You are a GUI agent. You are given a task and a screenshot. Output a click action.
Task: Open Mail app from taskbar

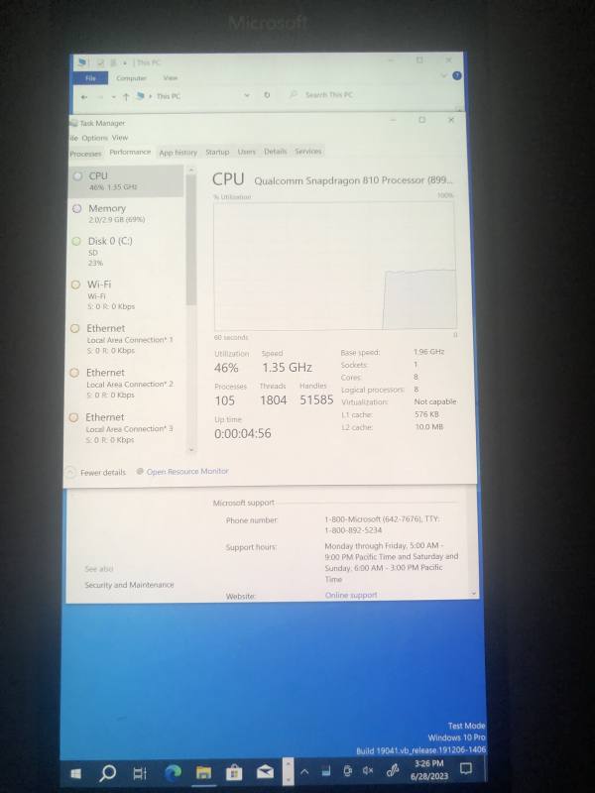tap(265, 771)
